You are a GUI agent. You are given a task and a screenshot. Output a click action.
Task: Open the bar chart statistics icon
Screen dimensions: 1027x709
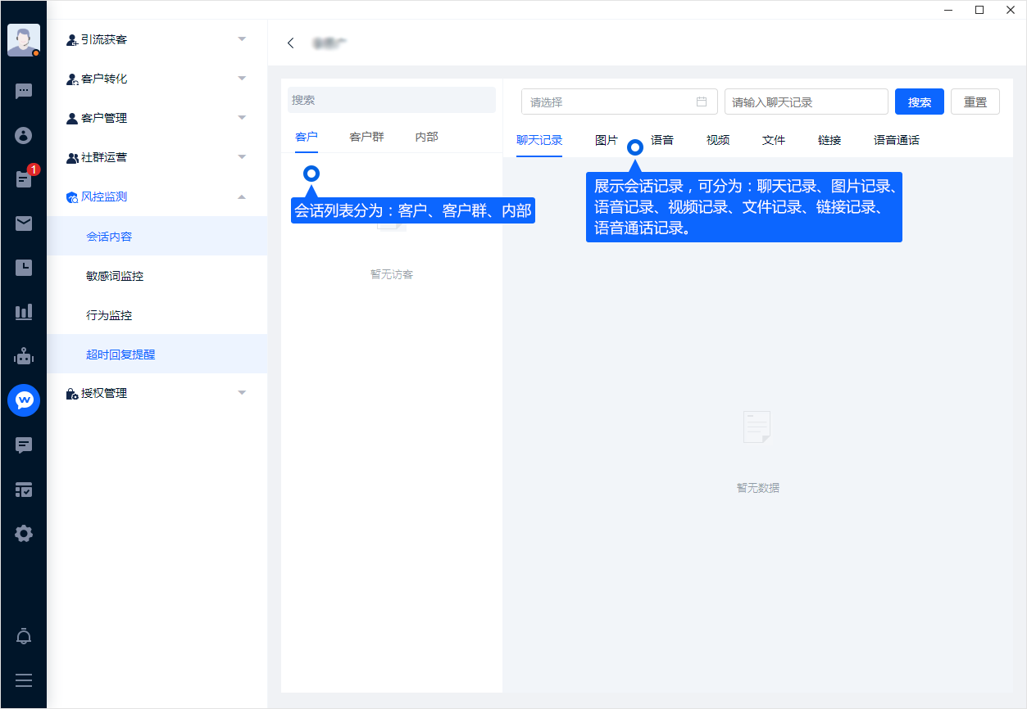[x=24, y=312]
